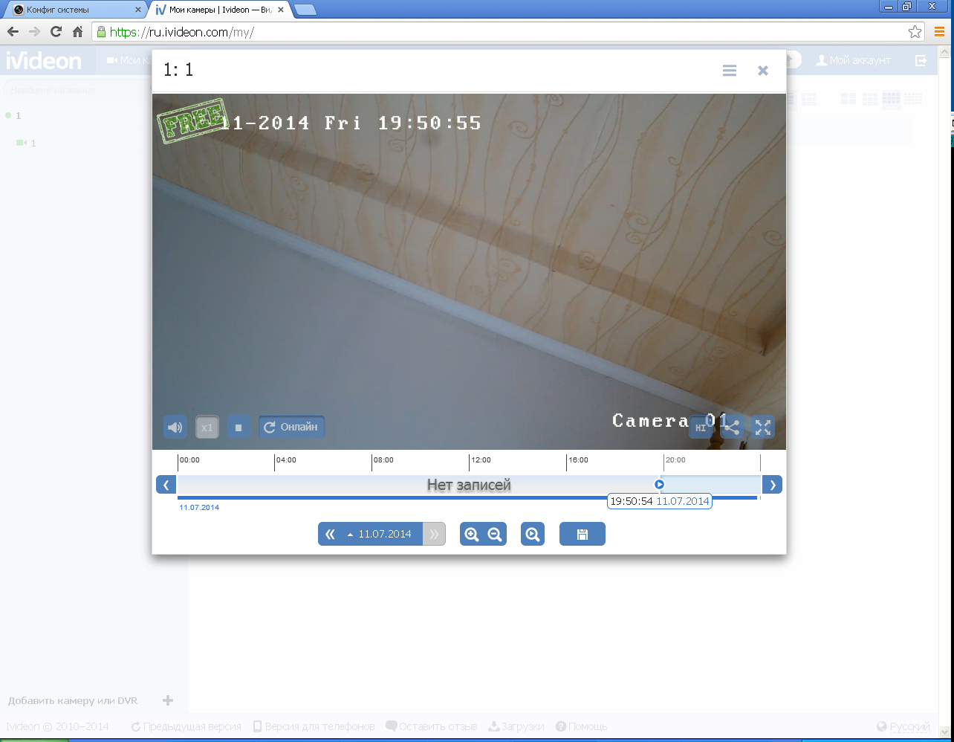Image resolution: width=954 pixels, height=742 pixels.
Task: Open fullscreen video mode
Action: 763,427
